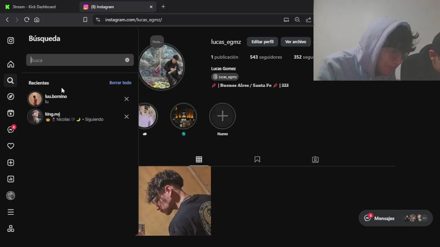Open the More hamburger menu icon
Image resolution: width=440 pixels, height=247 pixels.
click(11, 212)
